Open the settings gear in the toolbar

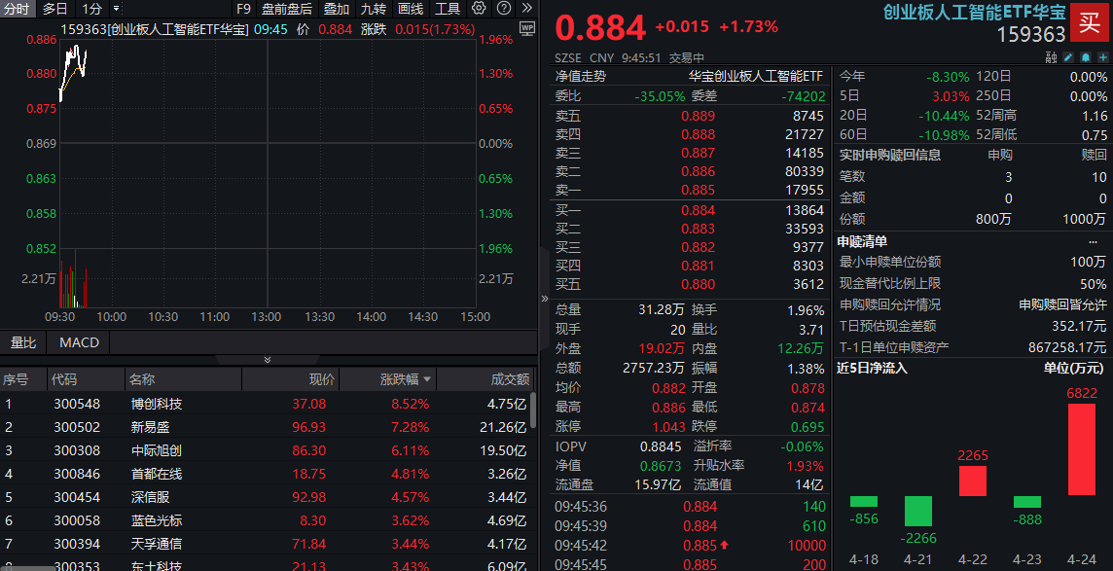(477, 9)
